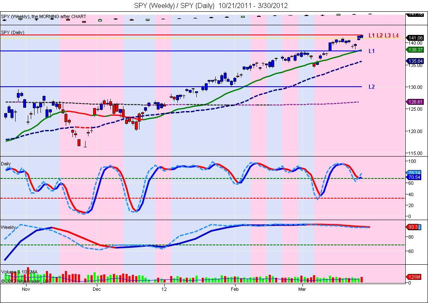Click the '12' year label on date axis
428x303 pixels.
click(164, 289)
